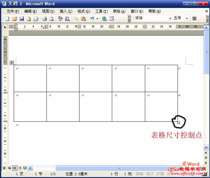Screen dimensions: 210x178
Task: Toggle 修订 track changes in status bar
Action: [x=150, y=174]
